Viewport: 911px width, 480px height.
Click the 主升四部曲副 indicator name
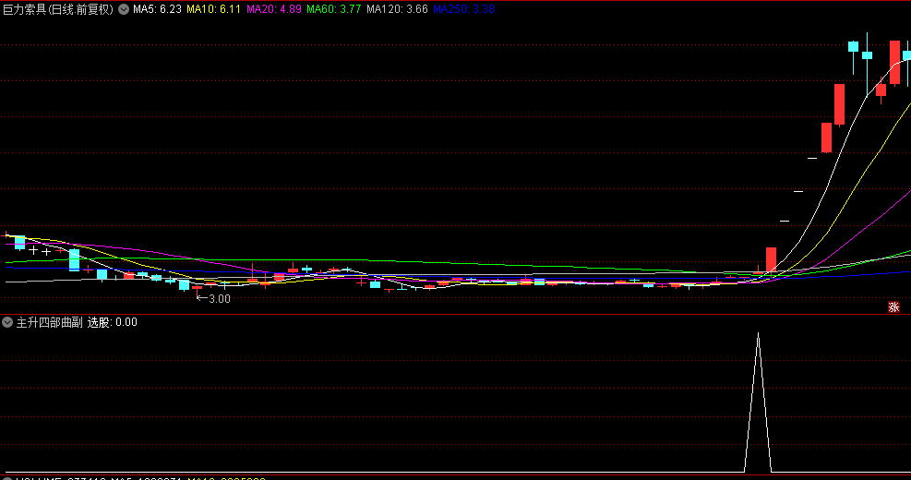click(50, 322)
